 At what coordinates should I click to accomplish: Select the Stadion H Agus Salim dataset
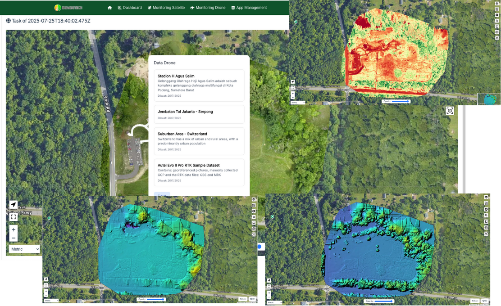(199, 85)
